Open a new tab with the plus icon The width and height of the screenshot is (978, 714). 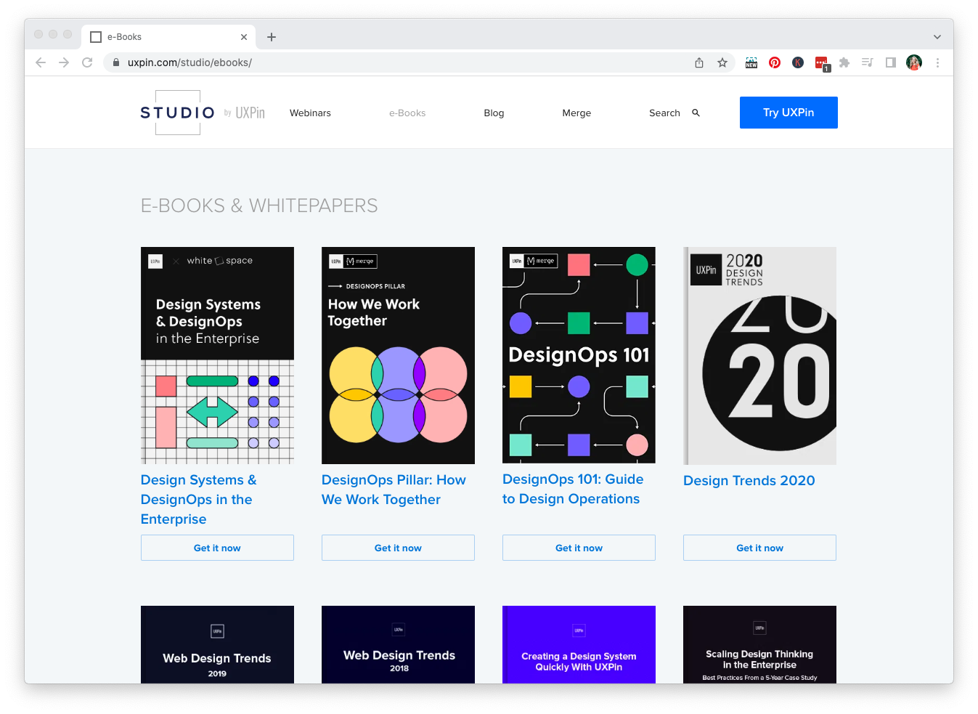(272, 37)
